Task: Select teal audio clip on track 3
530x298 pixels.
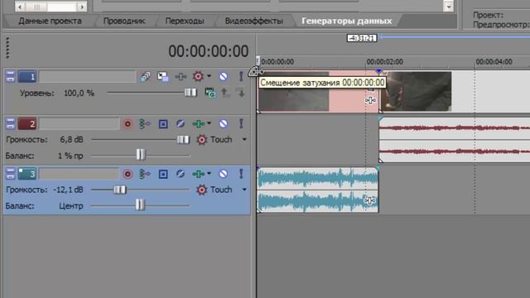Action: (318, 190)
